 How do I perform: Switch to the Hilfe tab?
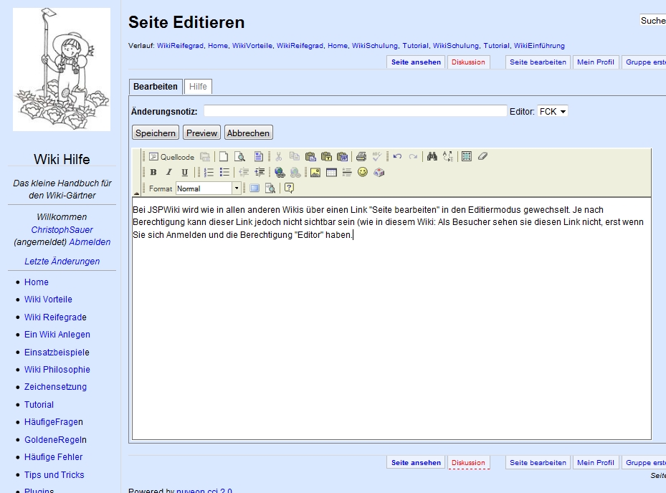tap(199, 87)
